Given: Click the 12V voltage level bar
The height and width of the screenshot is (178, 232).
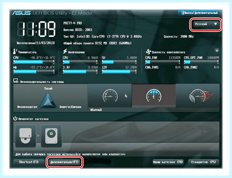Looking at the screenshot, I should coord(119,72).
